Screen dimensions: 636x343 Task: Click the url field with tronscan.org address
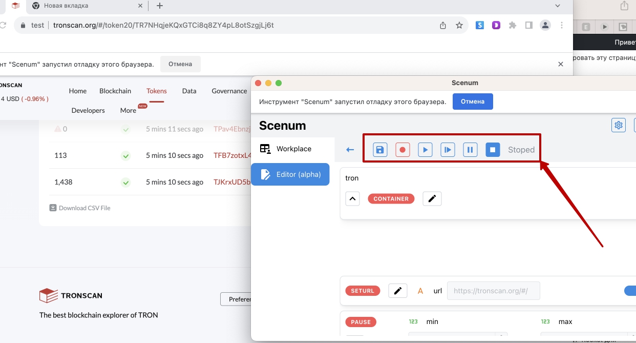point(493,291)
